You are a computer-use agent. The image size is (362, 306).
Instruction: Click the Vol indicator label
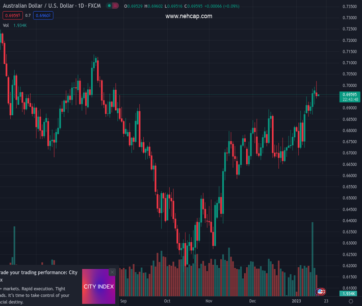[x=6, y=25]
